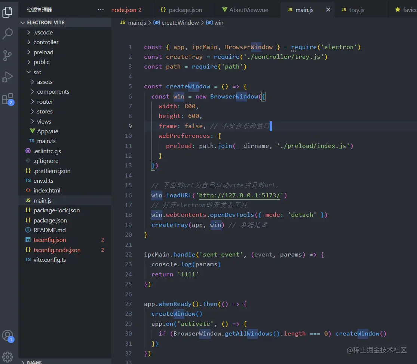Switch to the package.json tab
Viewport: 417px width, 364px height.
click(182, 10)
